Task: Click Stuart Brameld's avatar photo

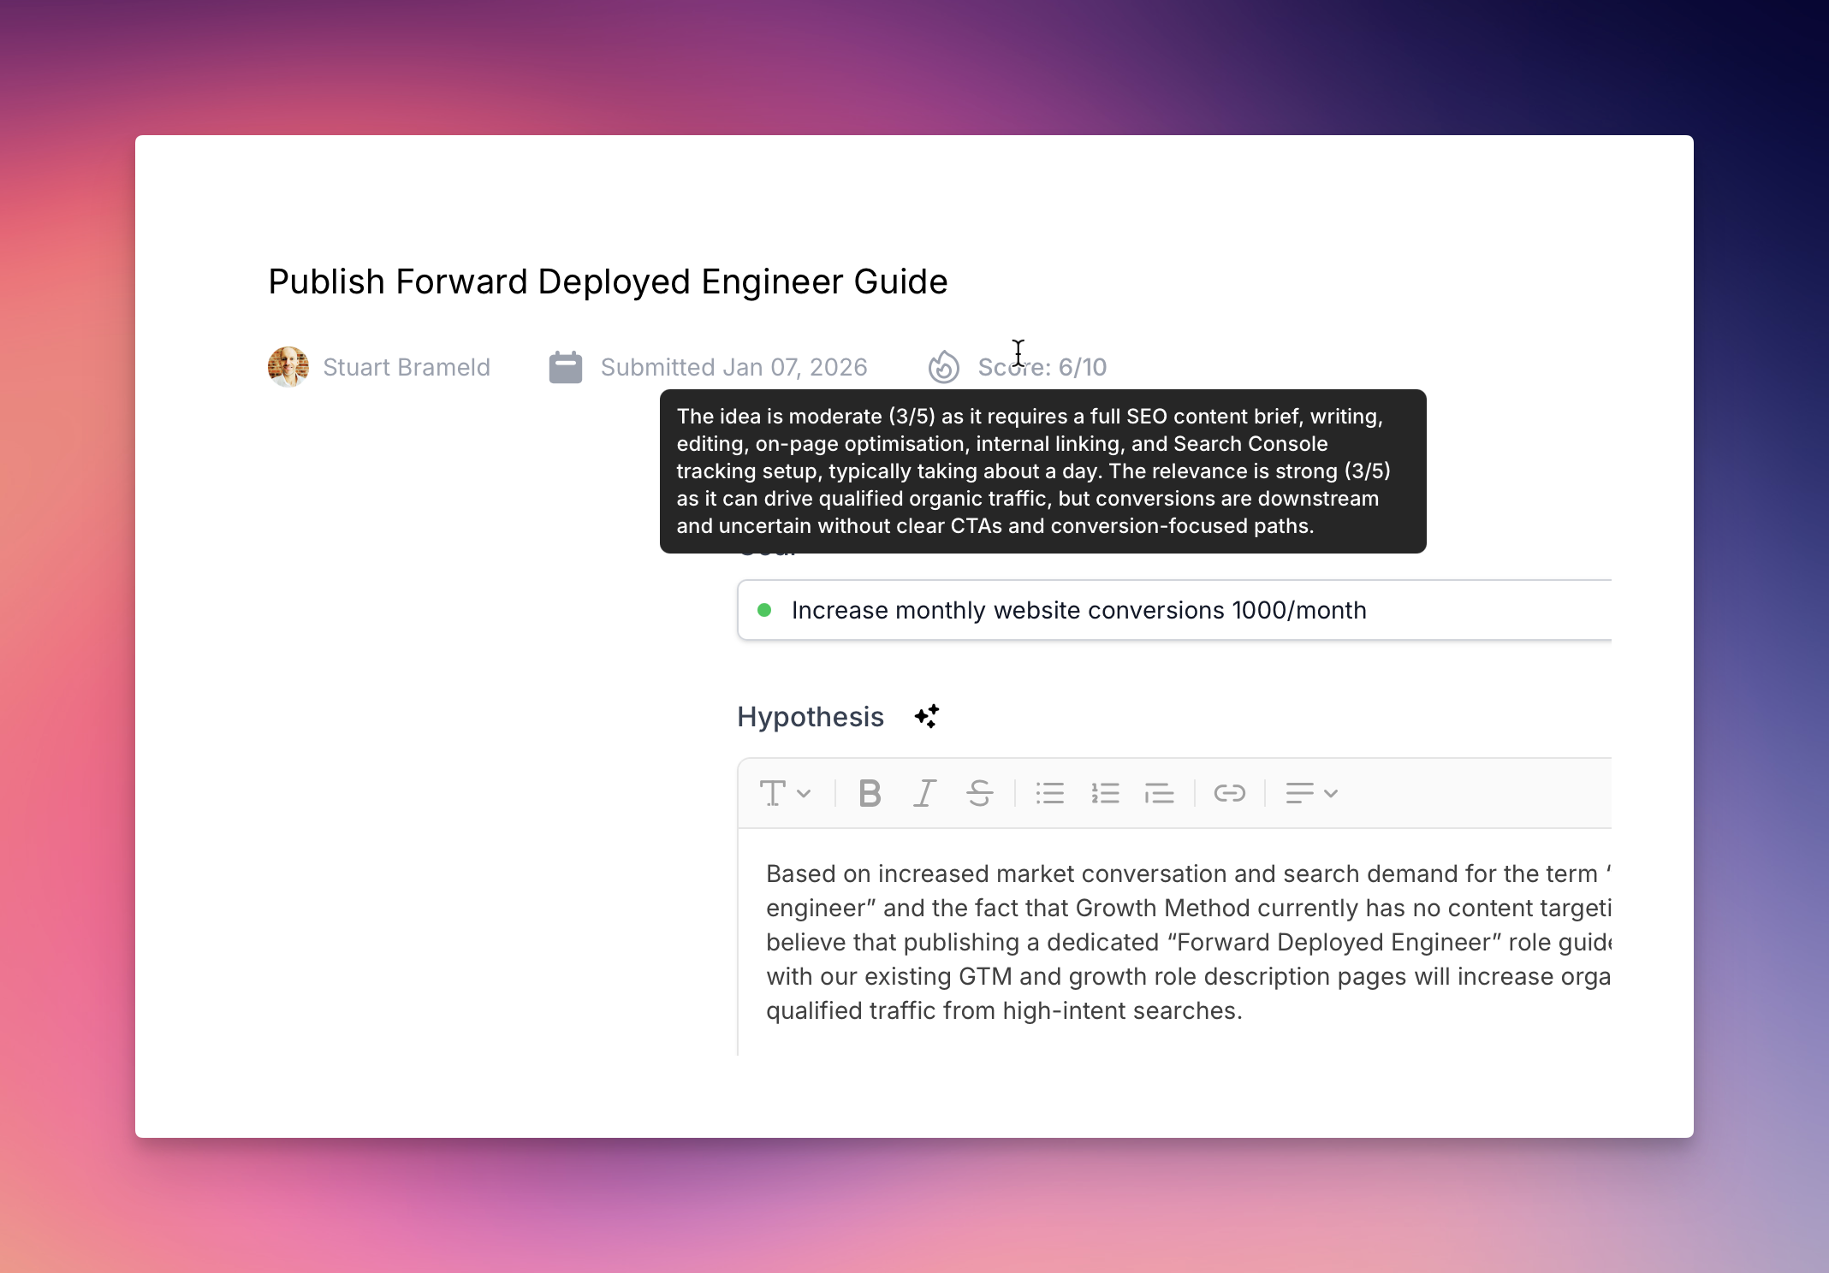Action: pos(288,367)
